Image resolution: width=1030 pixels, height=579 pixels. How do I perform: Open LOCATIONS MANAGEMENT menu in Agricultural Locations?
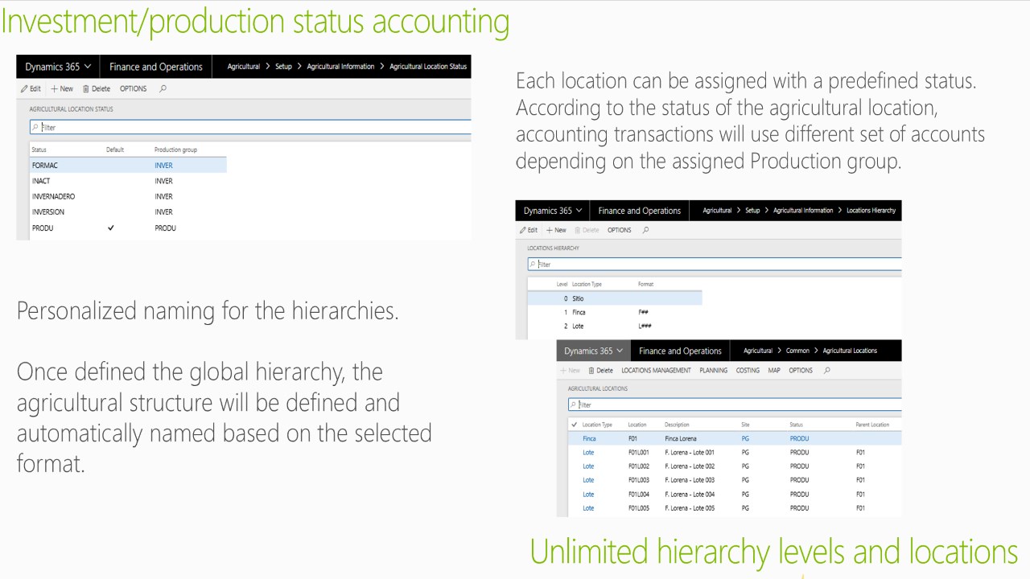point(656,371)
